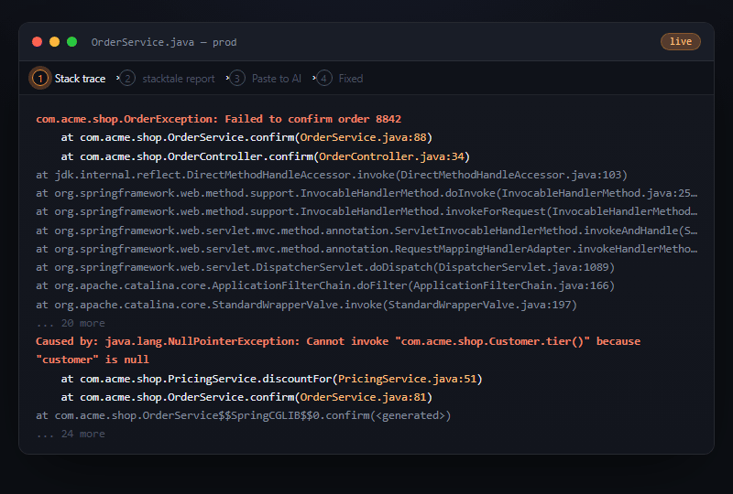Click the step 3 circle icon
This screenshot has height=494, width=733.
236,79
